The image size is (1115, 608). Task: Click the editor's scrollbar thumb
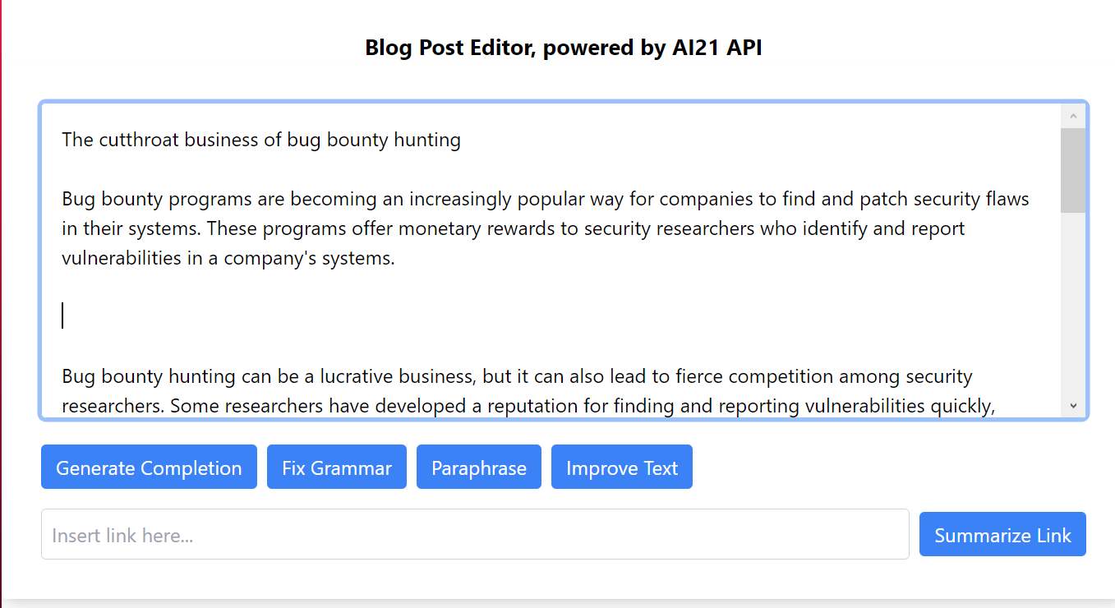pyautogui.click(x=1073, y=169)
